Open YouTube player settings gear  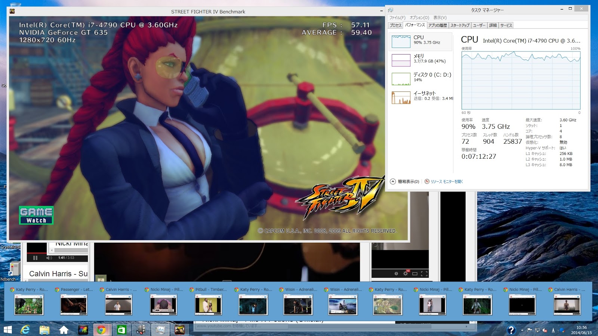(406, 274)
